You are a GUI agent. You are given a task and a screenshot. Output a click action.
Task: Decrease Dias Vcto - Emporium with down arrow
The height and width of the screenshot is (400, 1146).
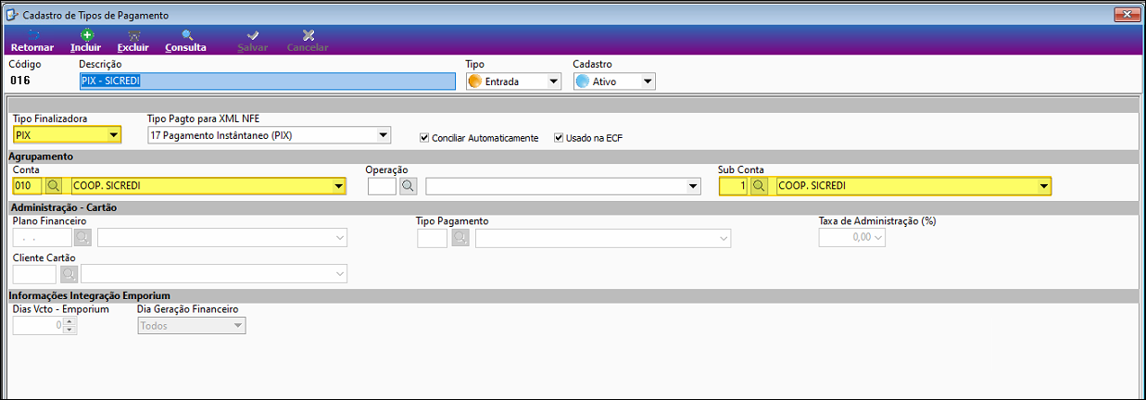[x=69, y=330]
